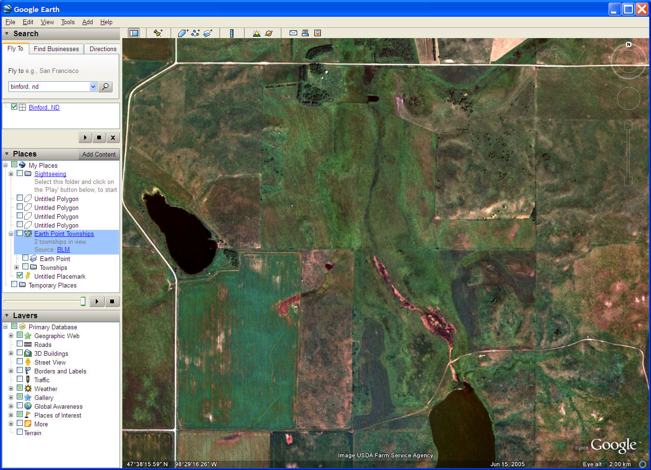Open the BLM source link
The image size is (651, 470).
point(63,249)
